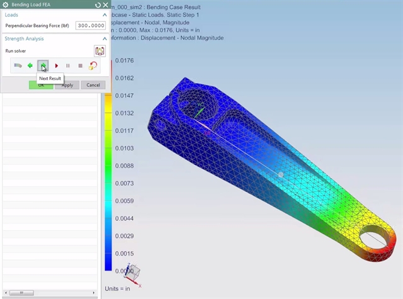
Task: Click the 'Perpendicular Bearing Force (lbf)' label
Action: 37,26
